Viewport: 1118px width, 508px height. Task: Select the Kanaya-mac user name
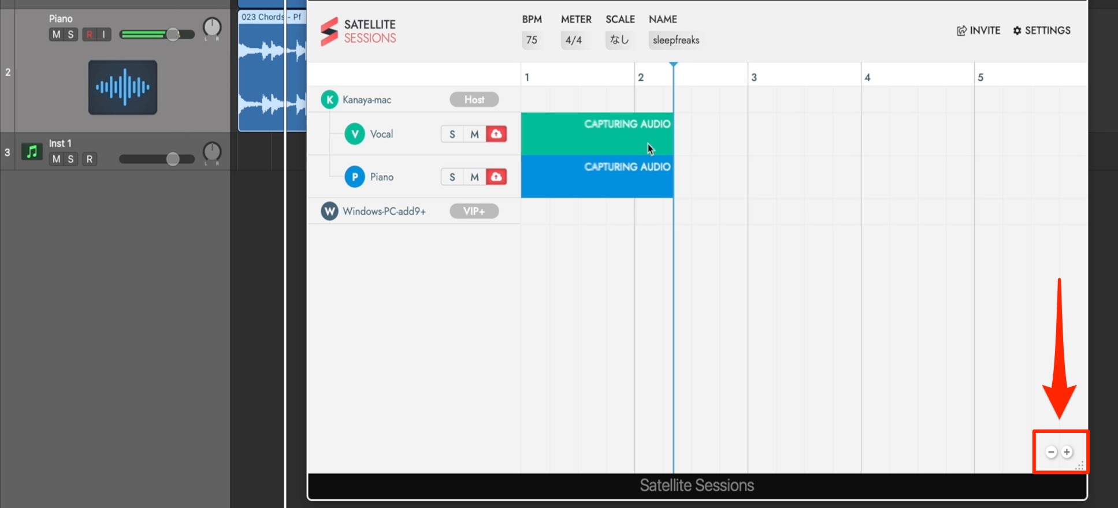point(367,100)
